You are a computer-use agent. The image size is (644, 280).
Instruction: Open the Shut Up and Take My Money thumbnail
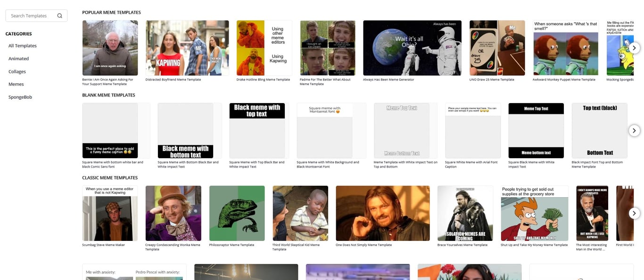point(534,213)
